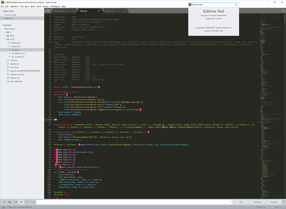Toggle whole word matching option
The image size is (286, 209).
click(x=15, y=202)
